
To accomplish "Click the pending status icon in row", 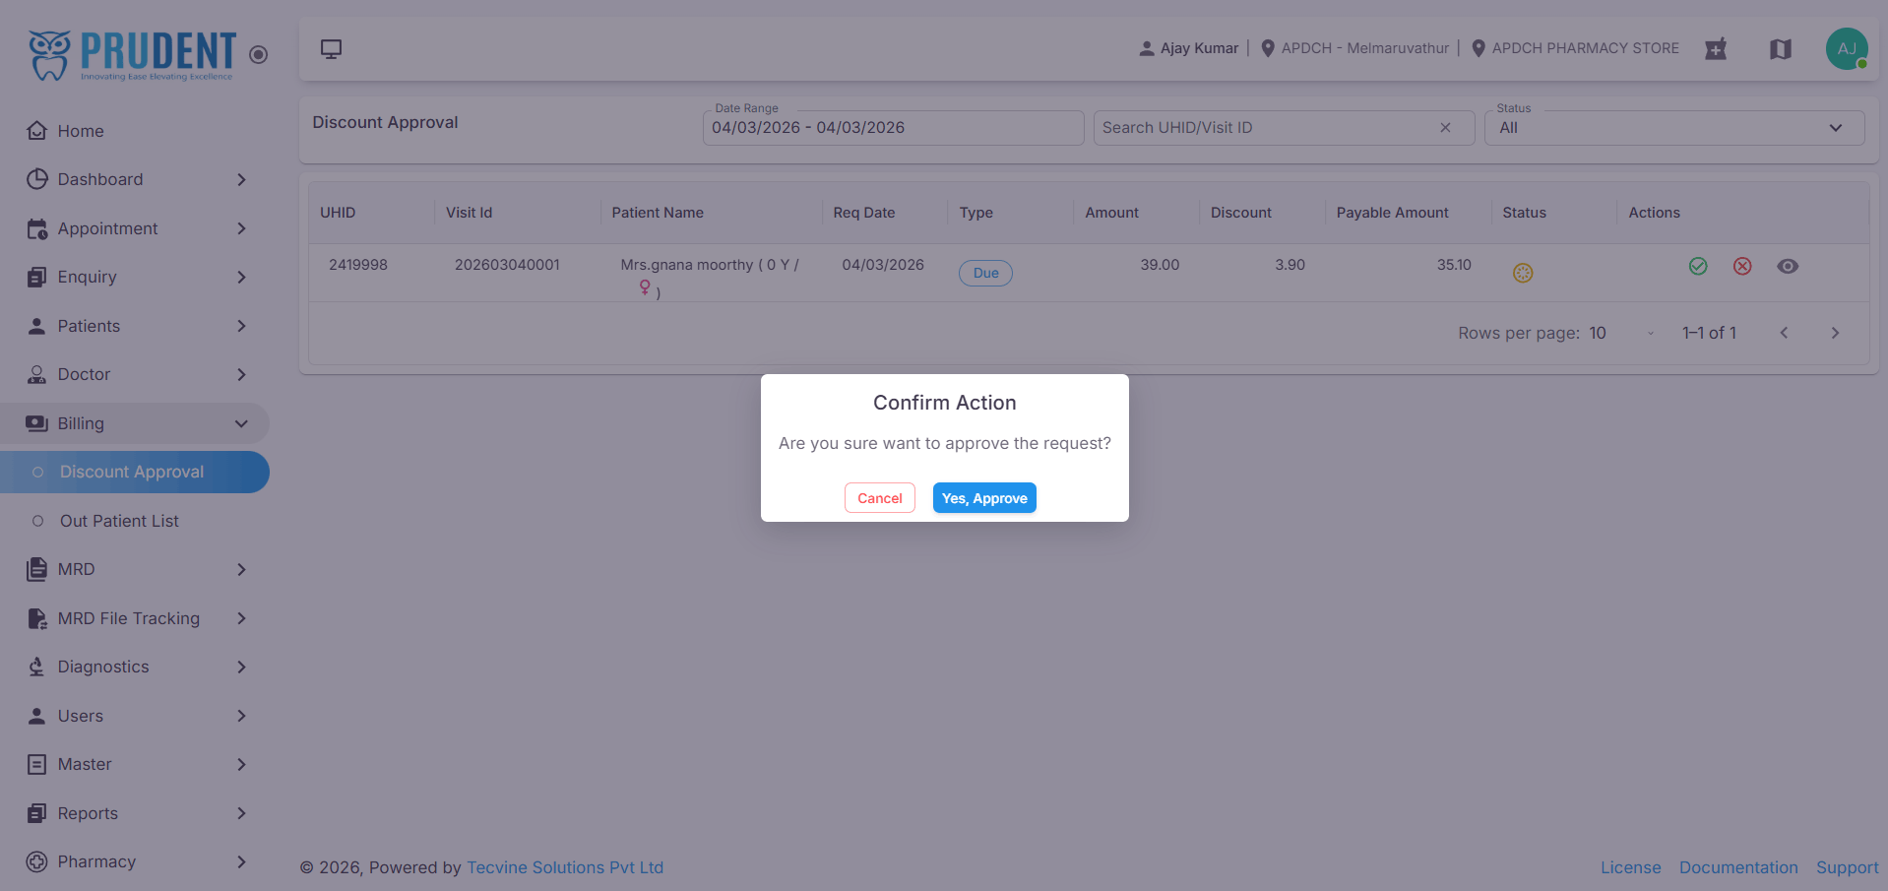I will (1523, 273).
